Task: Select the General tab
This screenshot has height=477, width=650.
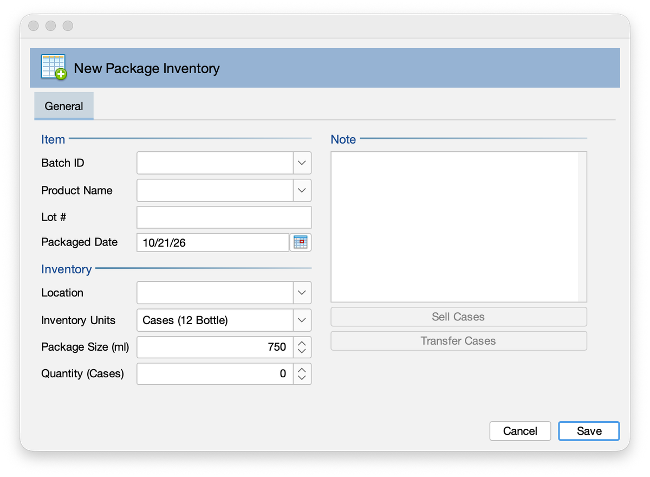Action: (64, 106)
